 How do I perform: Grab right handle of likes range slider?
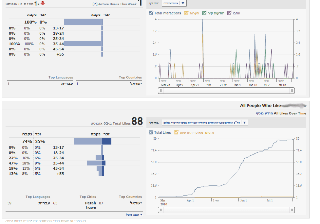click(x=292, y=210)
